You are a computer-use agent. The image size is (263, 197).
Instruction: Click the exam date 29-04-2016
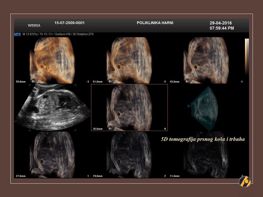pyautogui.click(x=221, y=23)
